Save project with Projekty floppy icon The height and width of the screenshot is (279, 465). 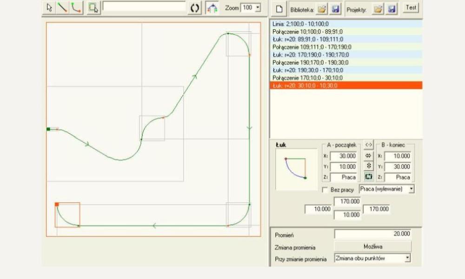(392, 9)
